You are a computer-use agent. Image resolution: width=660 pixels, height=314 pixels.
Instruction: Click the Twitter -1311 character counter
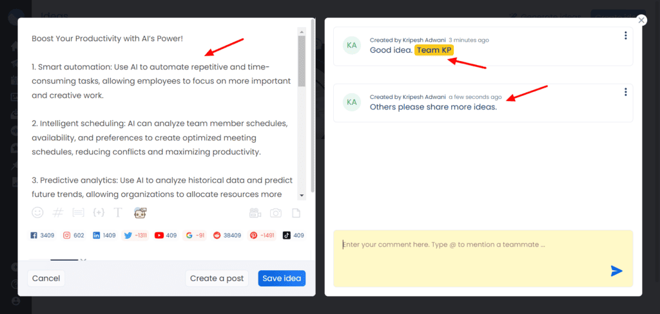(135, 235)
